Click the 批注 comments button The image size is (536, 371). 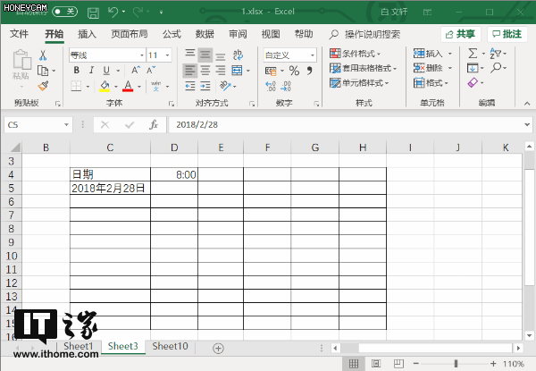point(507,34)
